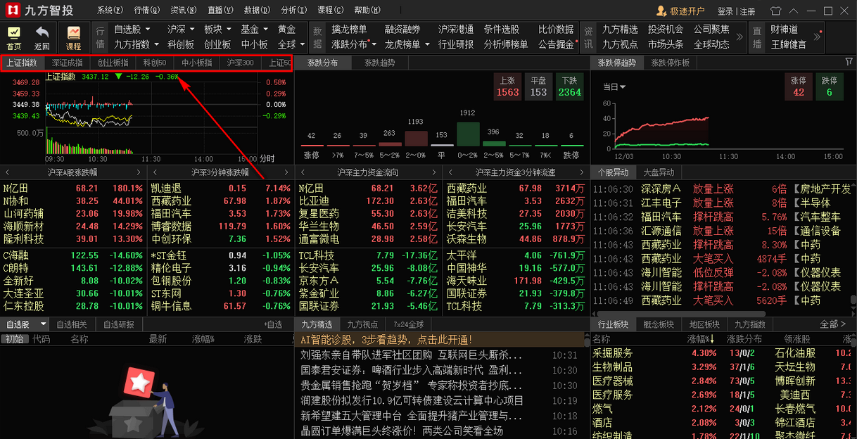Switch to the 涨跌趋势 tab

379,63
